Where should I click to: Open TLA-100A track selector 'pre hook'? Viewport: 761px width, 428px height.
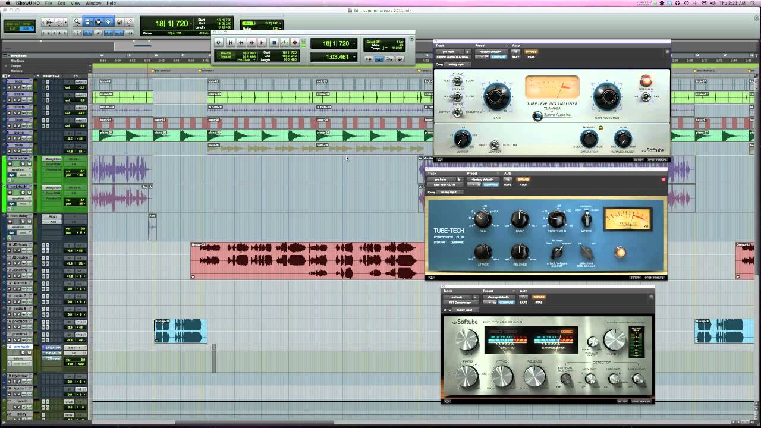pyautogui.click(x=449, y=52)
